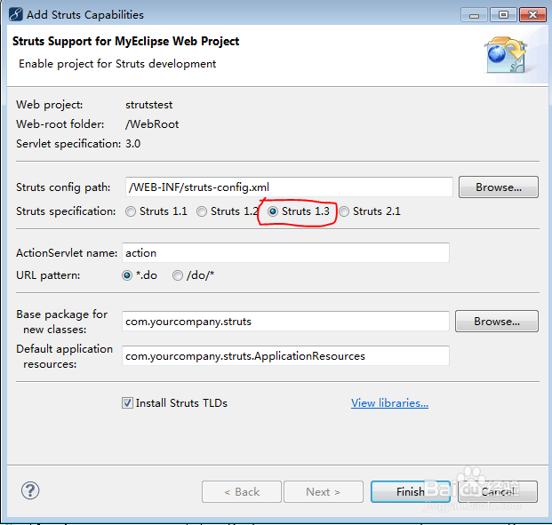The image size is (552, 525).
Task: Click the Servlet specification 3.0 value
Action: 133,144
